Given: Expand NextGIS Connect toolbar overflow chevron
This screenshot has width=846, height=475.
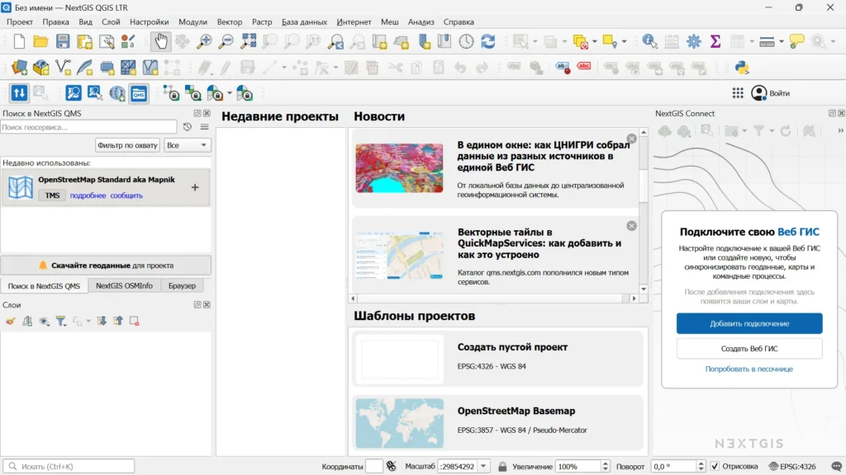Looking at the screenshot, I should pos(840,131).
